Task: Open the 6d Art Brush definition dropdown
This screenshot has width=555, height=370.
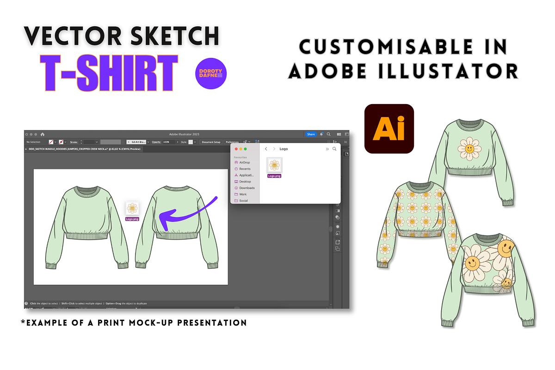Action: [x=148, y=142]
